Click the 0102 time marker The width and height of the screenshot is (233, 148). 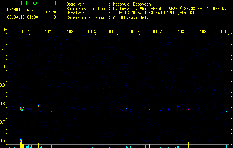(47, 32)
